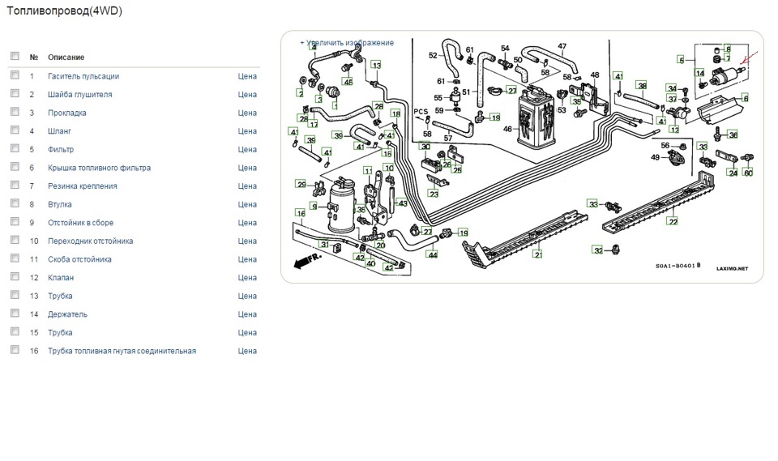Click callout 20 in the diagram

(x=381, y=245)
